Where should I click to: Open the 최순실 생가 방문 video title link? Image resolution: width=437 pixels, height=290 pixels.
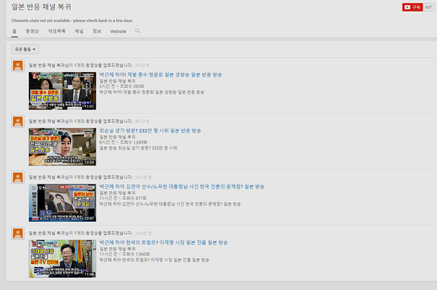pyautogui.click(x=150, y=130)
